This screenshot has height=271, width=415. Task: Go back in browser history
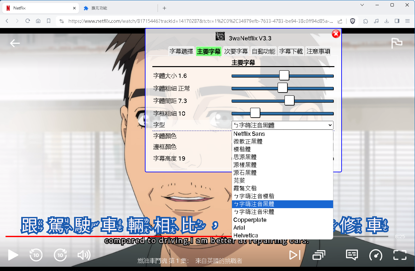[7, 21]
